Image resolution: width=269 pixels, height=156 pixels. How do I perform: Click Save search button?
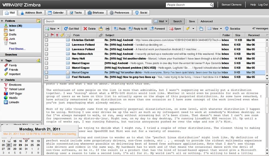(x=192, y=21)
